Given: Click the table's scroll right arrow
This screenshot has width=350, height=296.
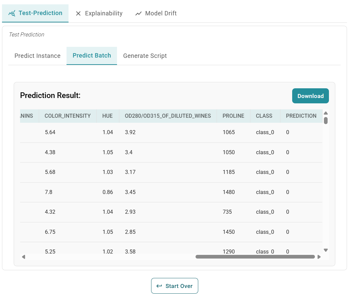Looking at the screenshot, I should 319,257.
